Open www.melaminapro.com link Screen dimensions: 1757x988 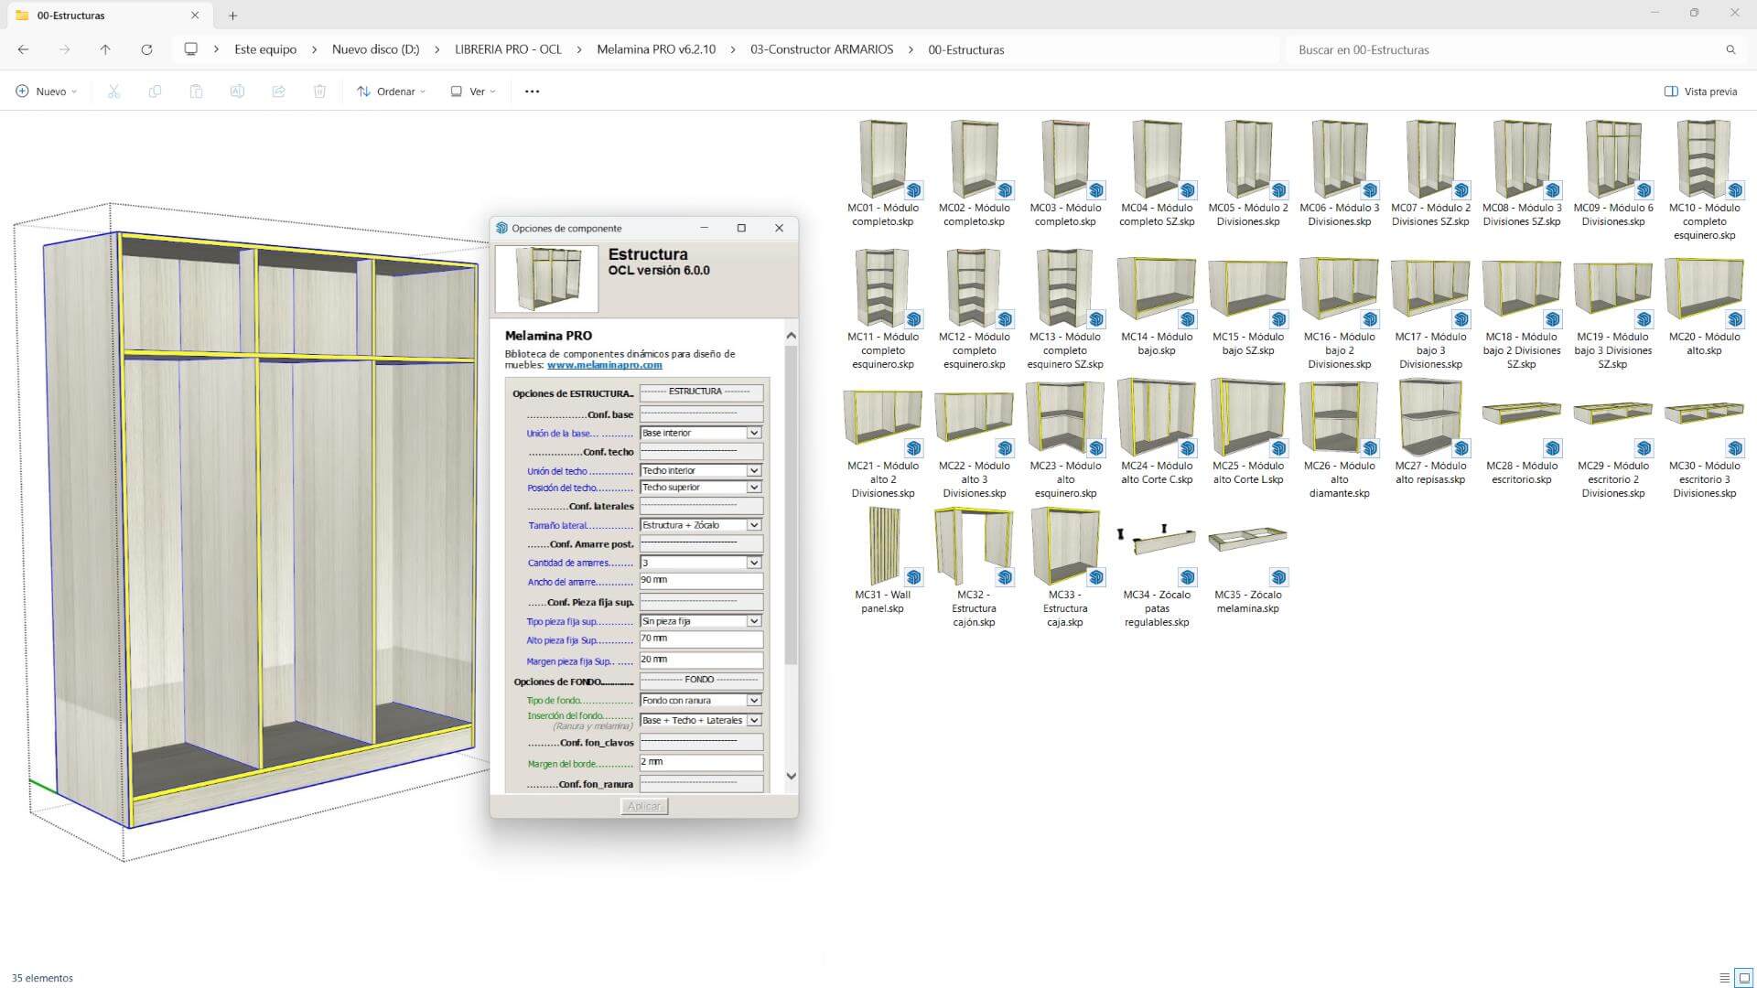604,365
